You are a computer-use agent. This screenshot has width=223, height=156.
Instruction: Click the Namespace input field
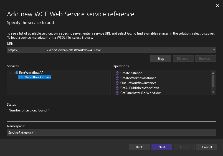(111, 133)
